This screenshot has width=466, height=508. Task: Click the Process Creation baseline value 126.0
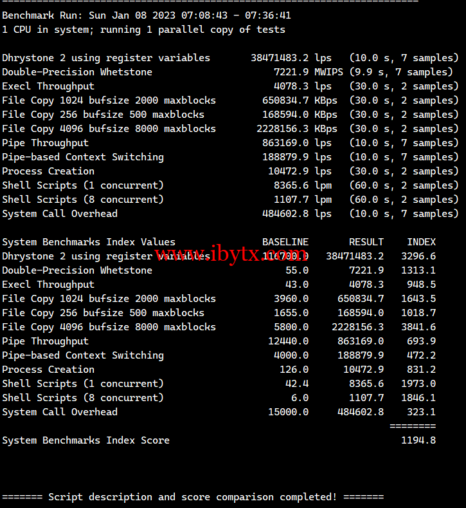pyautogui.click(x=294, y=370)
